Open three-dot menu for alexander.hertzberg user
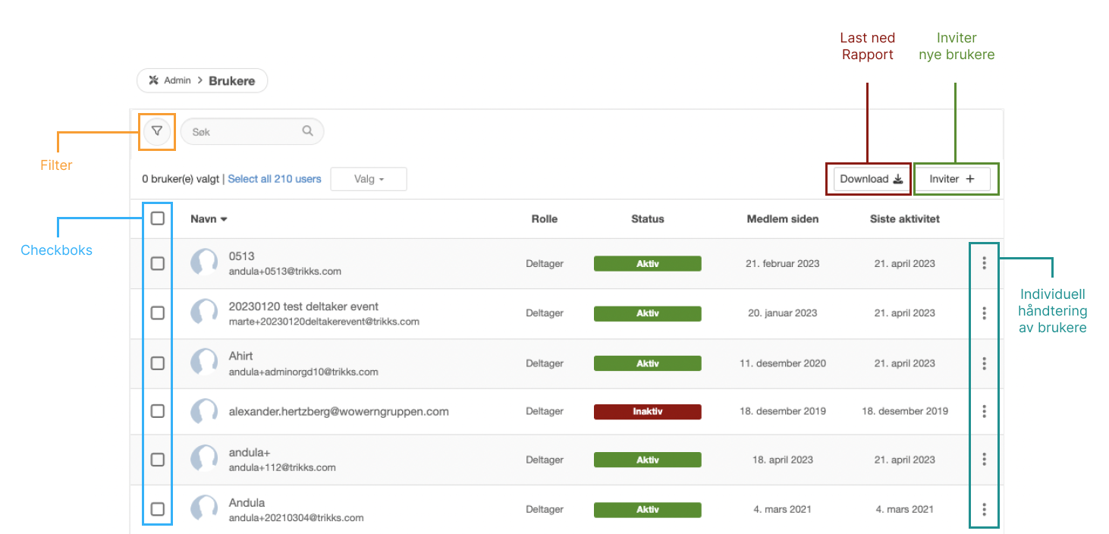Viewport: 1109px width, 534px height. (x=984, y=411)
